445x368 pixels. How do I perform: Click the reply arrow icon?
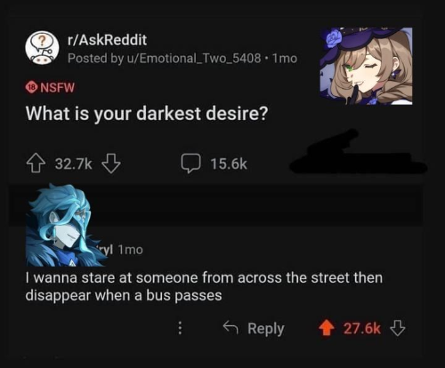pos(231,327)
